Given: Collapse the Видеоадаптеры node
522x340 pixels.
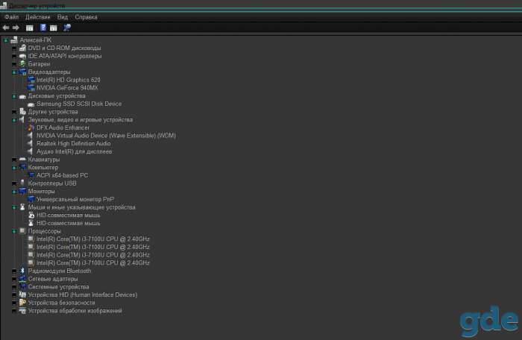Looking at the screenshot, I should (14, 72).
